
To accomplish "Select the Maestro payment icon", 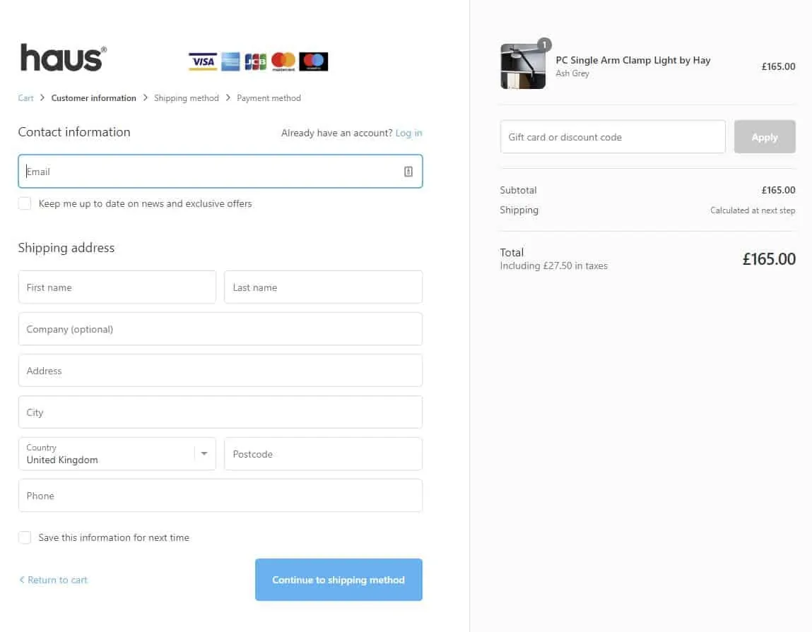I will [x=312, y=61].
